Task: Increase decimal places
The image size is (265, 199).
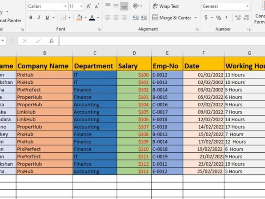Action: [238, 18]
